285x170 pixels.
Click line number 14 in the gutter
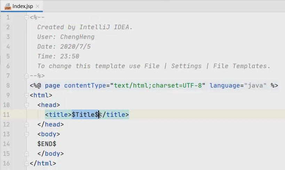pyautogui.click(x=6, y=144)
